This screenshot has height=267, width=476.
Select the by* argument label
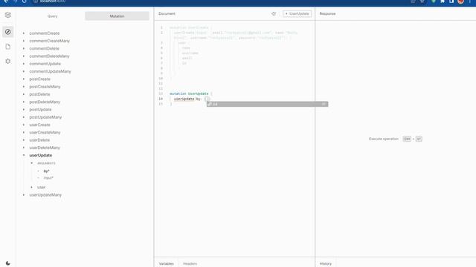pos(46,171)
